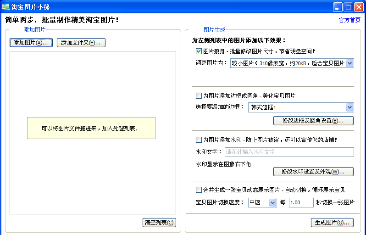Image resolution: width=366 pixels, height=235 pixels.
Task: Enable 为图片添加边框或圆角 option
Action: pos(199,96)
